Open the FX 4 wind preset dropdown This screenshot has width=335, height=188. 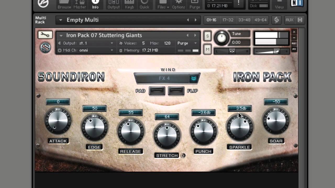point(194,78)
